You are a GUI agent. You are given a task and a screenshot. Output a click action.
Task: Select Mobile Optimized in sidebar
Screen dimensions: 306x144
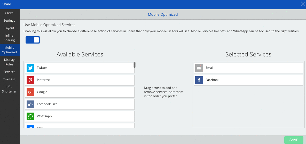click(9, 50)
